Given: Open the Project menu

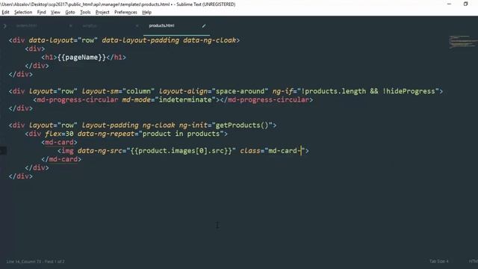Looking at the screenshot, I should pyautogui.click(x=102, y=12).
